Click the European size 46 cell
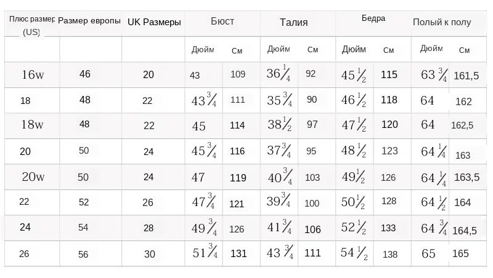493x278 pixels. tap(85, 74)
